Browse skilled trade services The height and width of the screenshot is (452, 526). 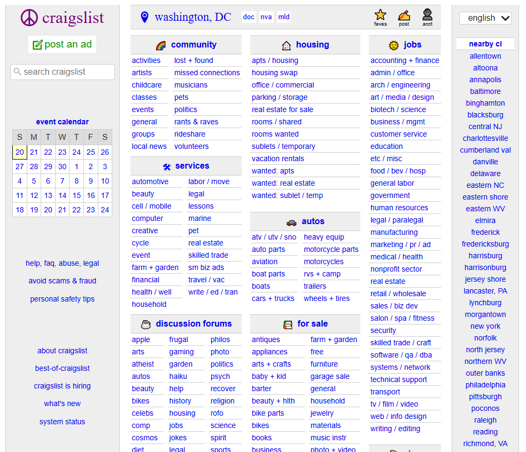pos(208,255)
